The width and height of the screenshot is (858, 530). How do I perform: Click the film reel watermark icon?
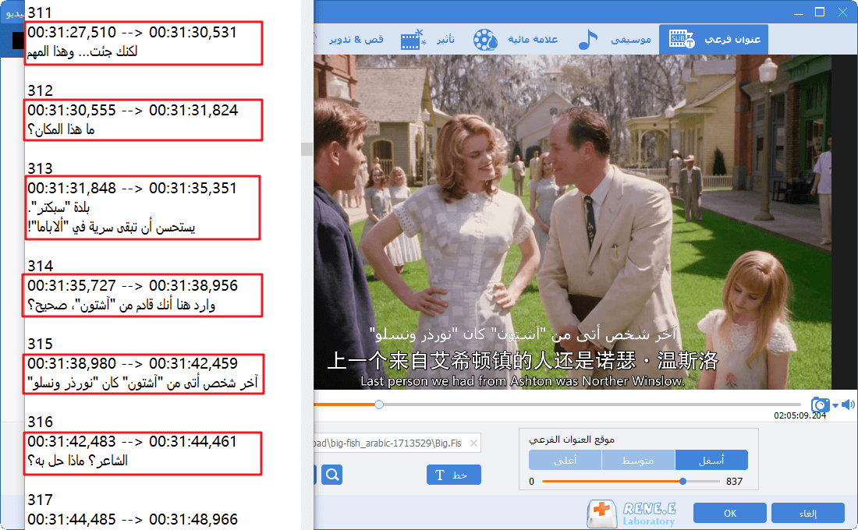[485, 40]
